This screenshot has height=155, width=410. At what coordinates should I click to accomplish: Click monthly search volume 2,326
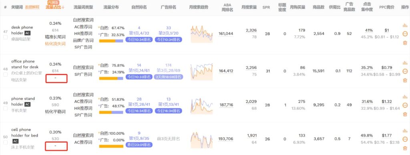[x=251, y=30]
